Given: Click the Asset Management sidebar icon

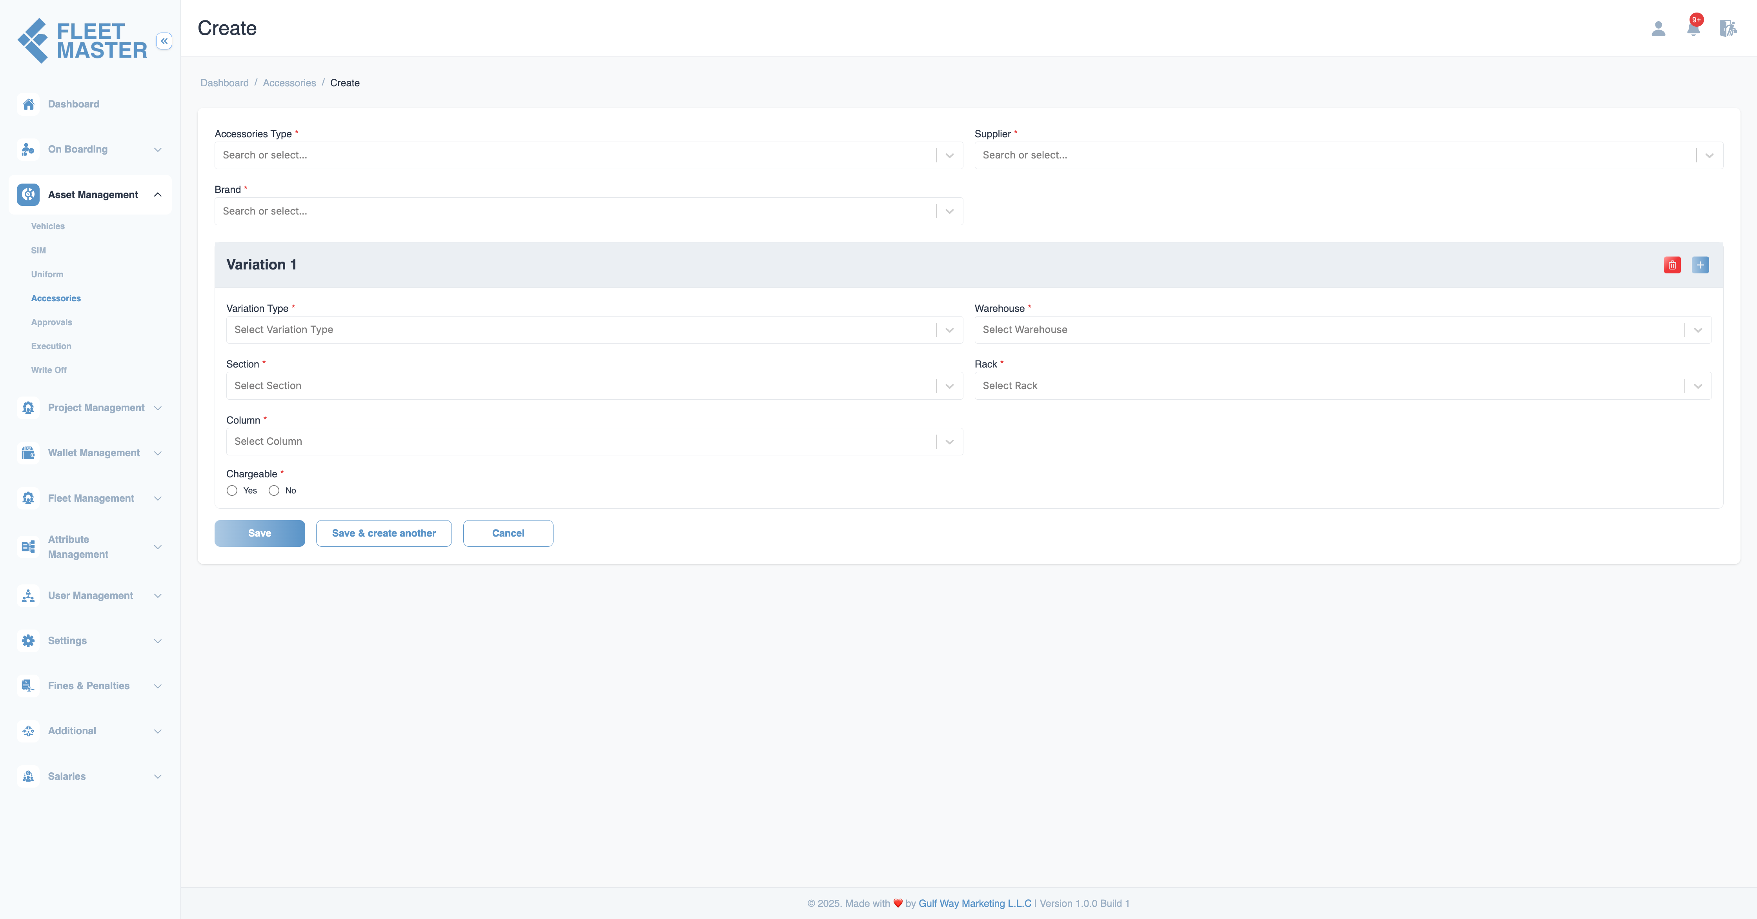Looking at the screenshot, I should point(28,195).
